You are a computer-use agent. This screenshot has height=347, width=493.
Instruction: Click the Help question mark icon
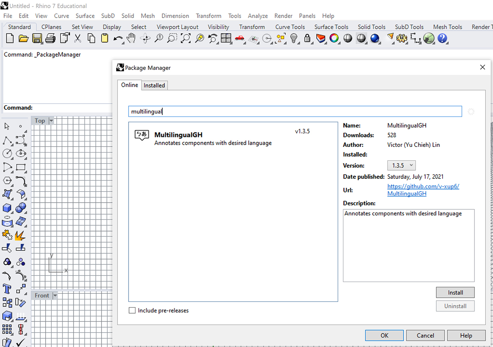[x=442, y=39]
